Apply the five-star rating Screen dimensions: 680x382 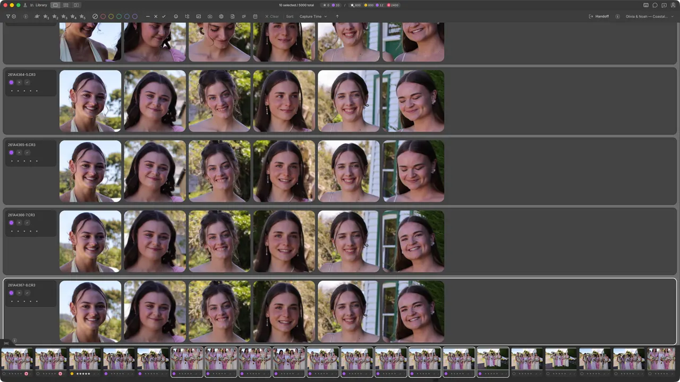point(82,16)
